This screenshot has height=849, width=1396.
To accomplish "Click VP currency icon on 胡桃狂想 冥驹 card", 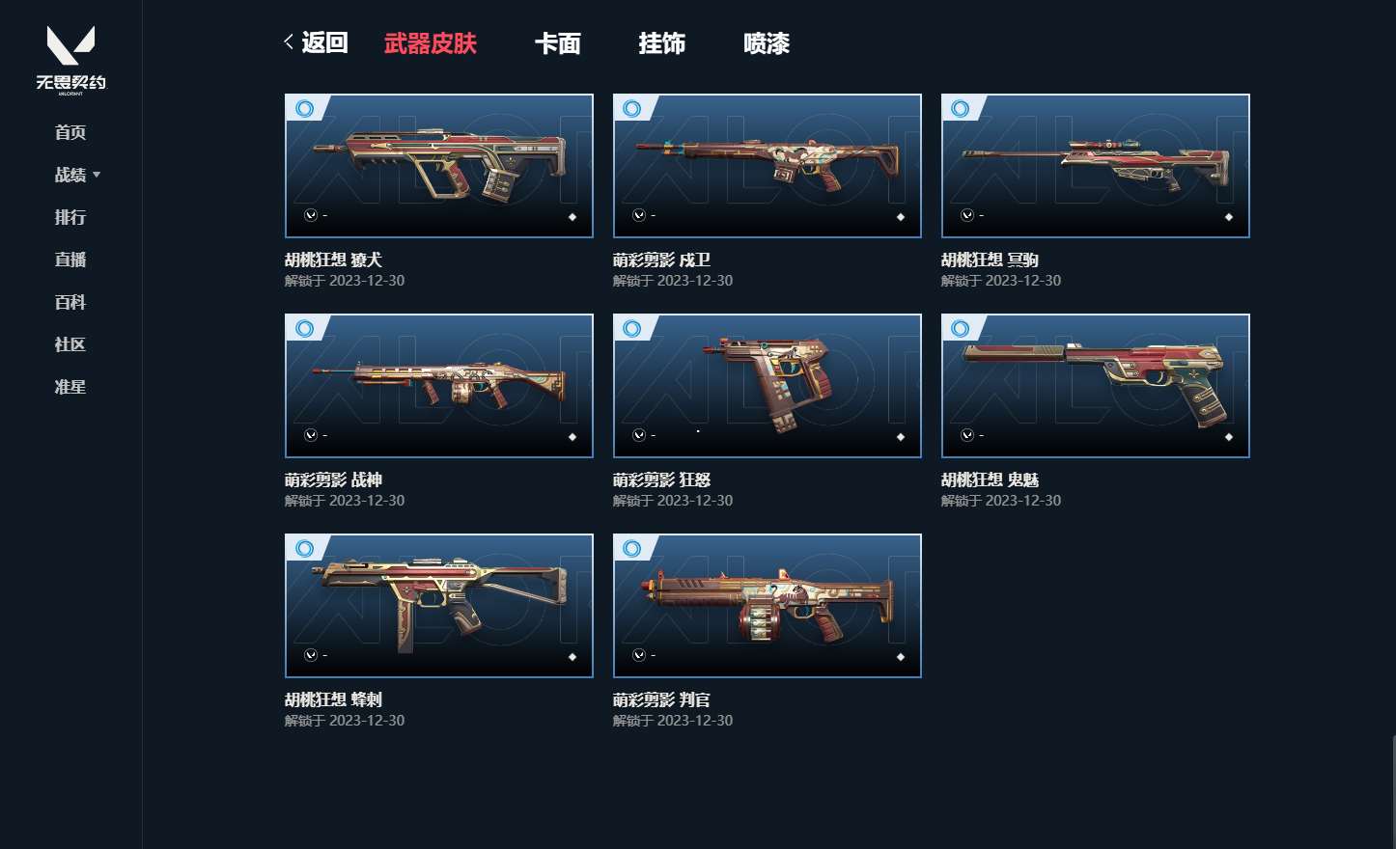I will tap(967, 215).
